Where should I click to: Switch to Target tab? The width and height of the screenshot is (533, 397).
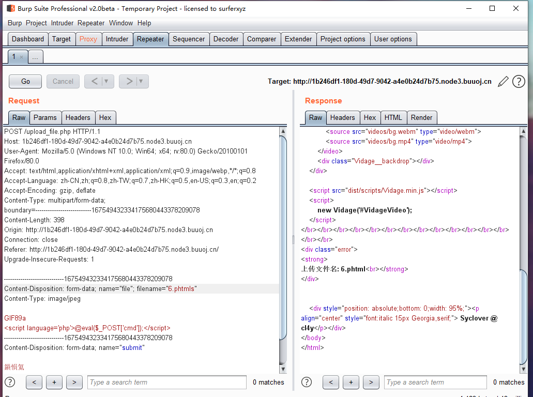pyautogui.click(x=62, y=39)
